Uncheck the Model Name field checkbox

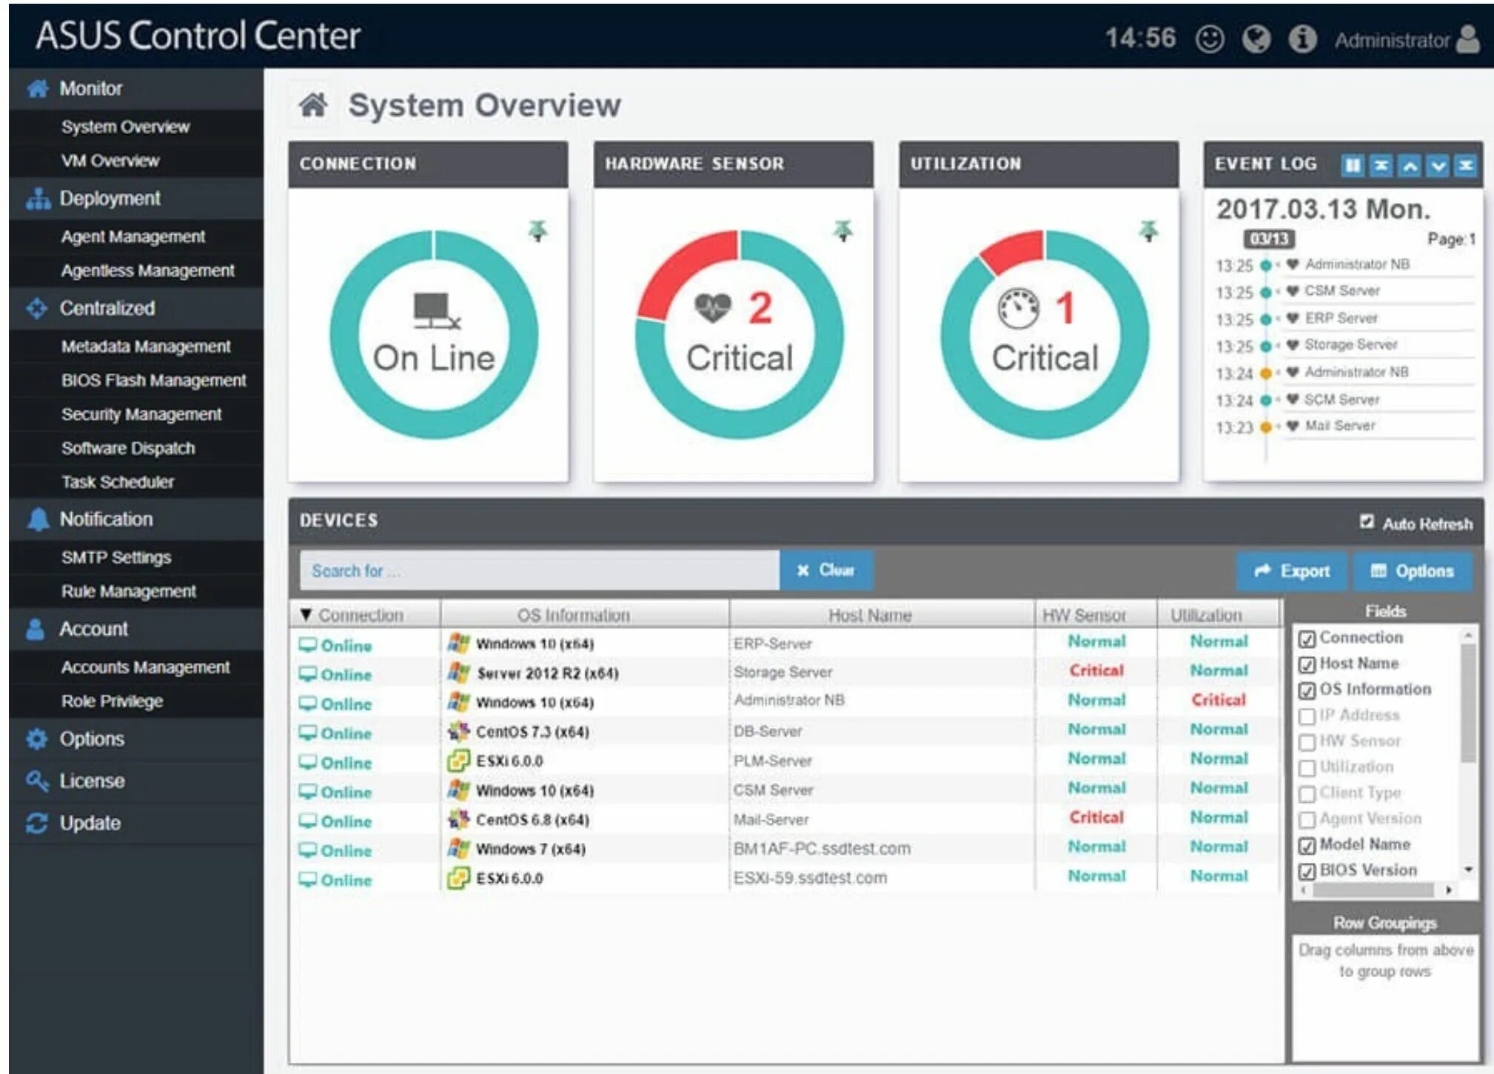[1307, 845]
